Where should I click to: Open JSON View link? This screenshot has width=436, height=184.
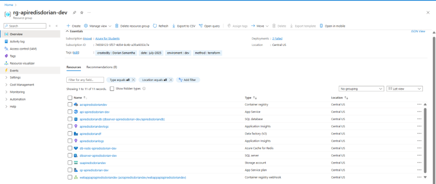(418, 31)
